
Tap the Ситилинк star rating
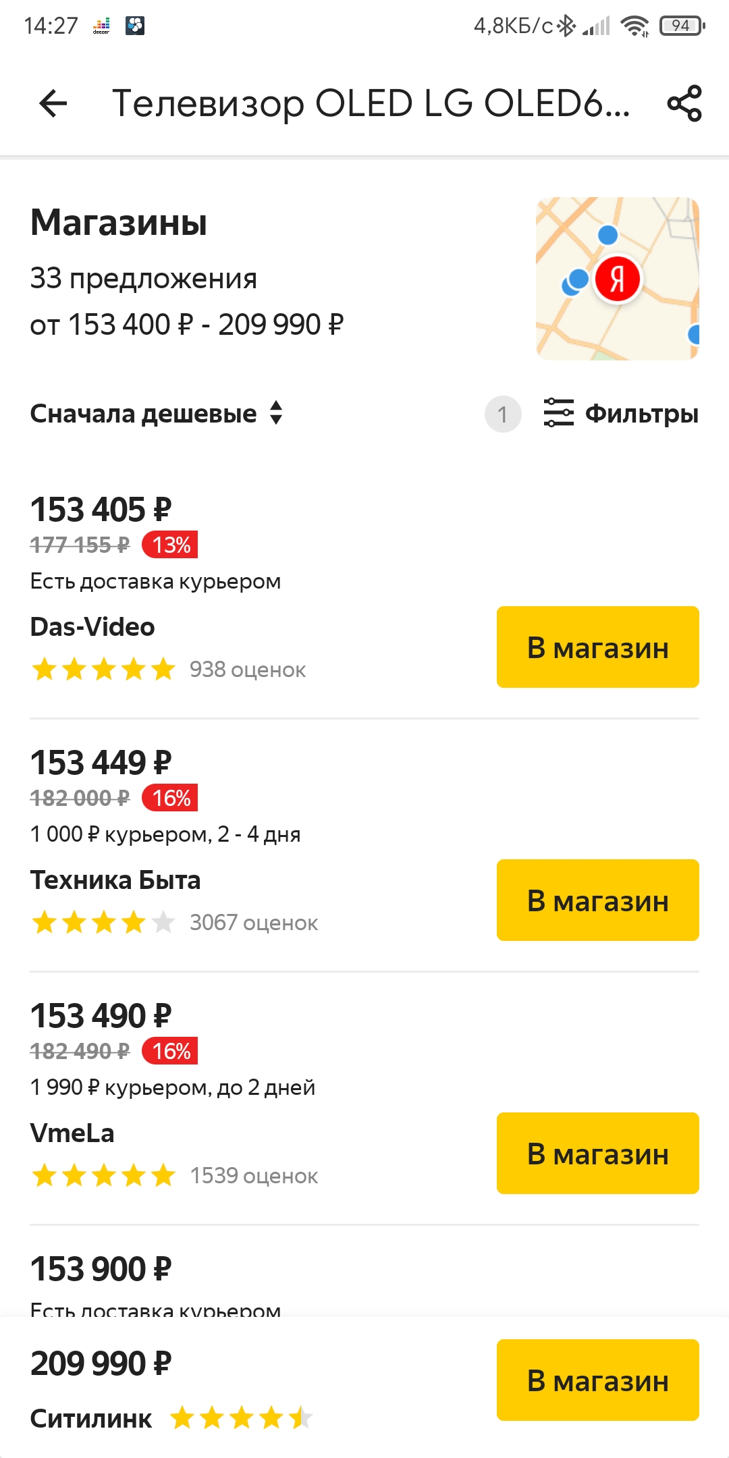click(x=240, y=1418)
